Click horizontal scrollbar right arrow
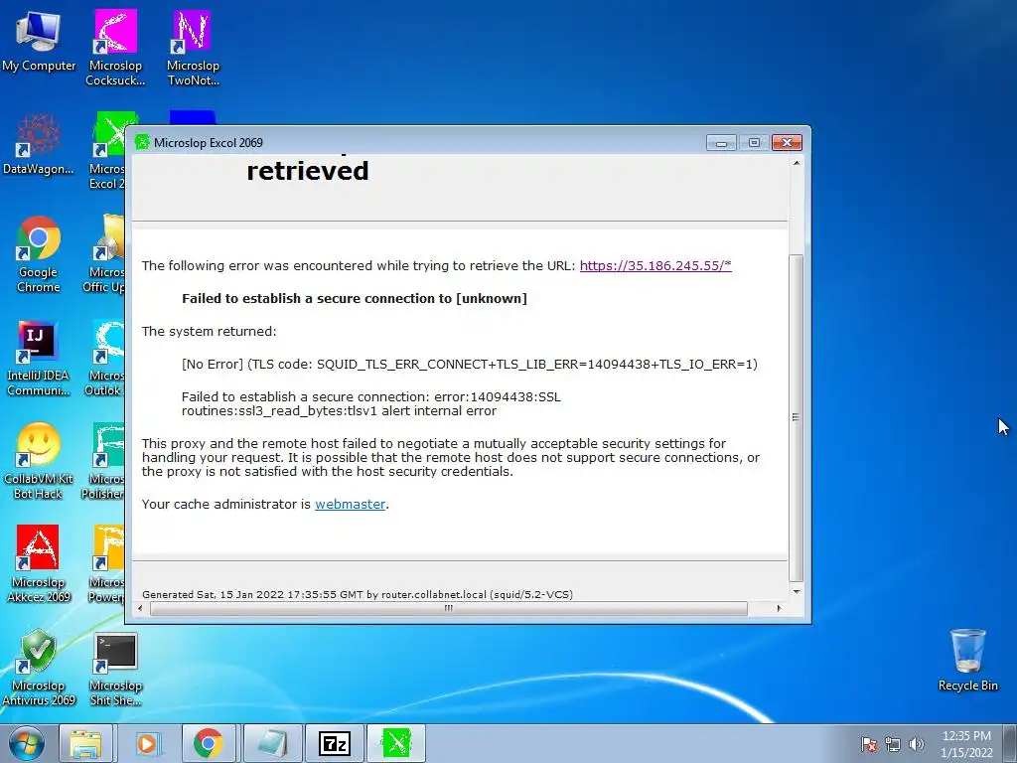The height and width of the screenshot is (763, 1017). tap(779, 608)
